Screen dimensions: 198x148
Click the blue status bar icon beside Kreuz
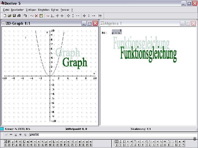click(x=2, y=129)
